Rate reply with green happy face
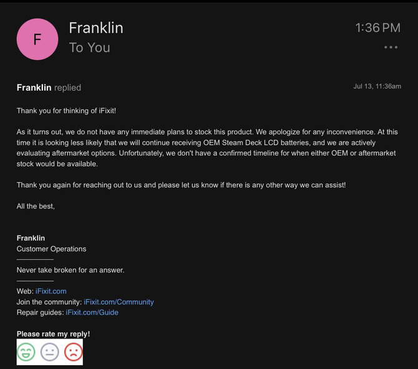418x369 pixels. 26,352
